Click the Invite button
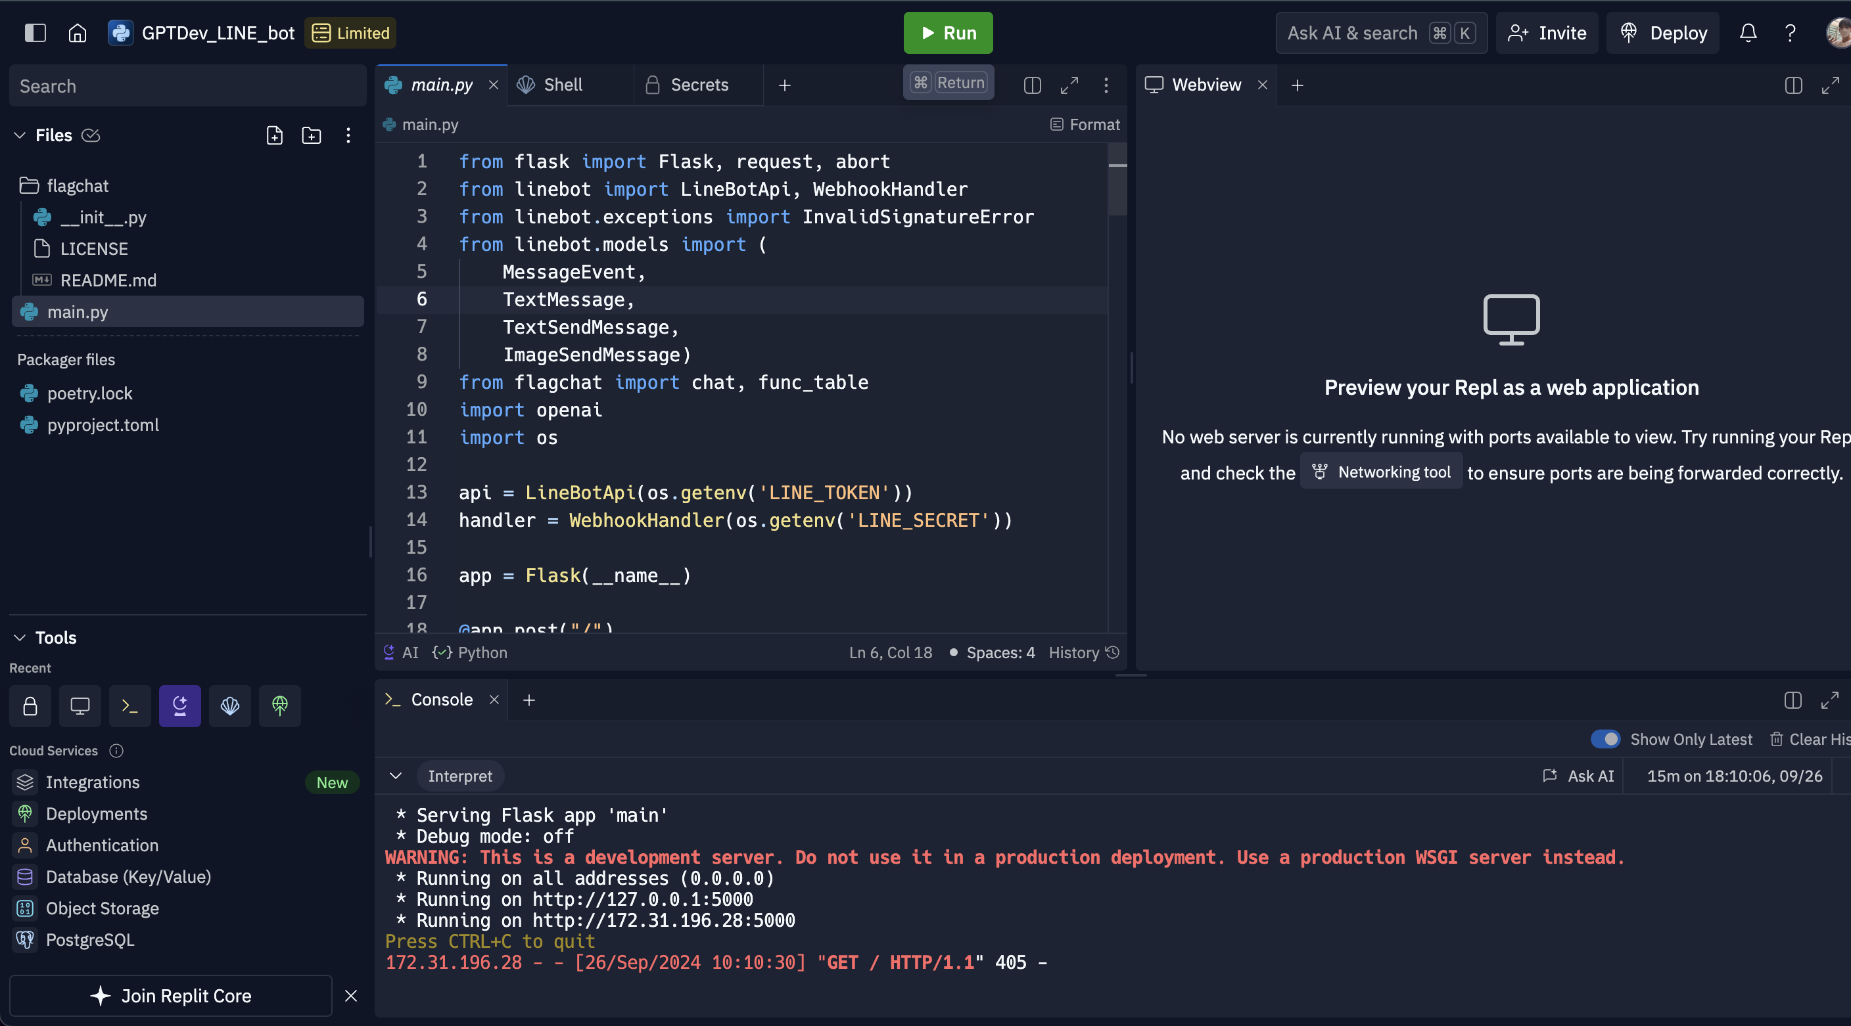This screenshot has width=1851, height=1026. pyautogui.click(x=1547, y=33)
